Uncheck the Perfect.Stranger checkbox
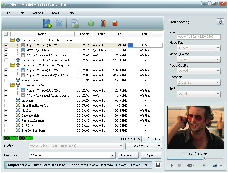Image resolution: width=228 pixels, height=173 pixels. click(6, 120)
